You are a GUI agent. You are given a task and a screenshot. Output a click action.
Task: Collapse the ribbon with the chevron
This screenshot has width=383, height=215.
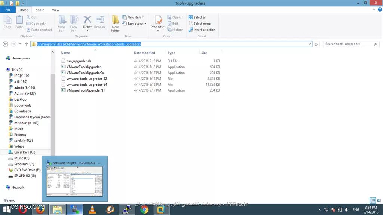coord(374,9)
